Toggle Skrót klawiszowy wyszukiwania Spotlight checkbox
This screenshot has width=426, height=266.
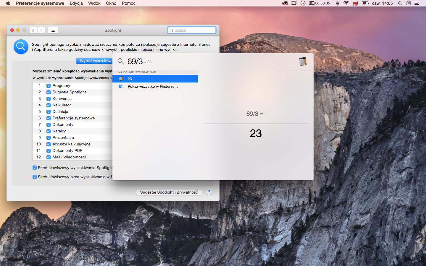35,168
